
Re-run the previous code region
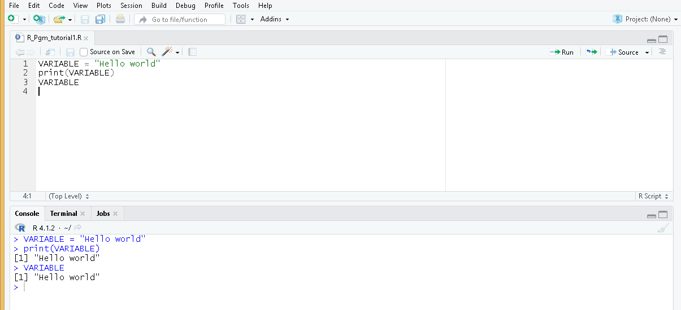tap(591, 52)
